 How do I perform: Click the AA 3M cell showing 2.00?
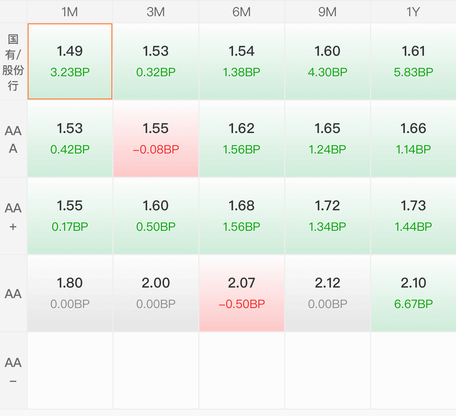coord(156,294)
